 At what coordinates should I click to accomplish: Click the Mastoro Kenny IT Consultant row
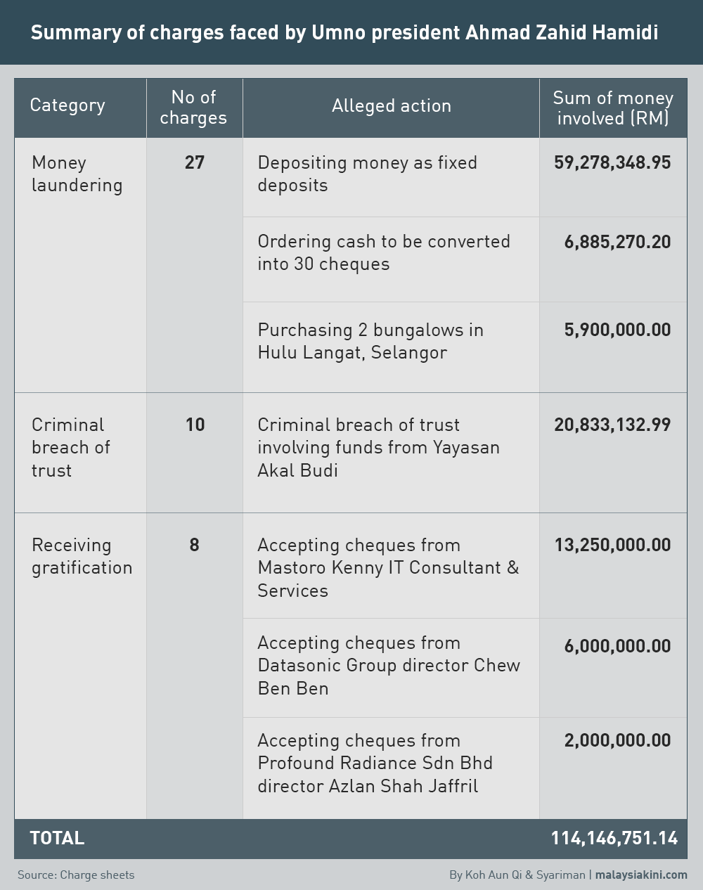click(465, 566)
